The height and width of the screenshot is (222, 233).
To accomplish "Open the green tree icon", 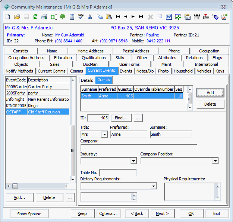I will pyautogui.click(x=63, y=17).
